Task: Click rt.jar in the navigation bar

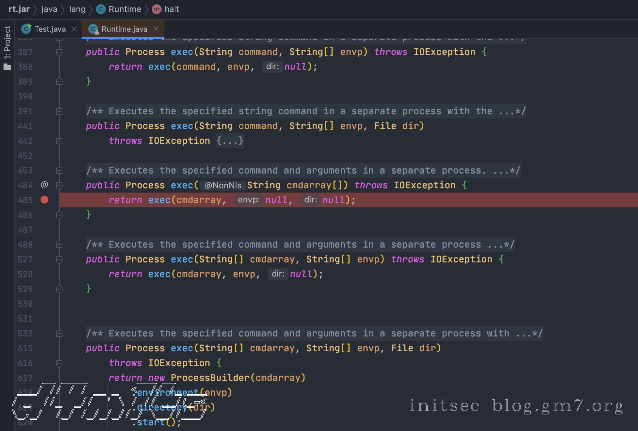Action: point(19,9)
